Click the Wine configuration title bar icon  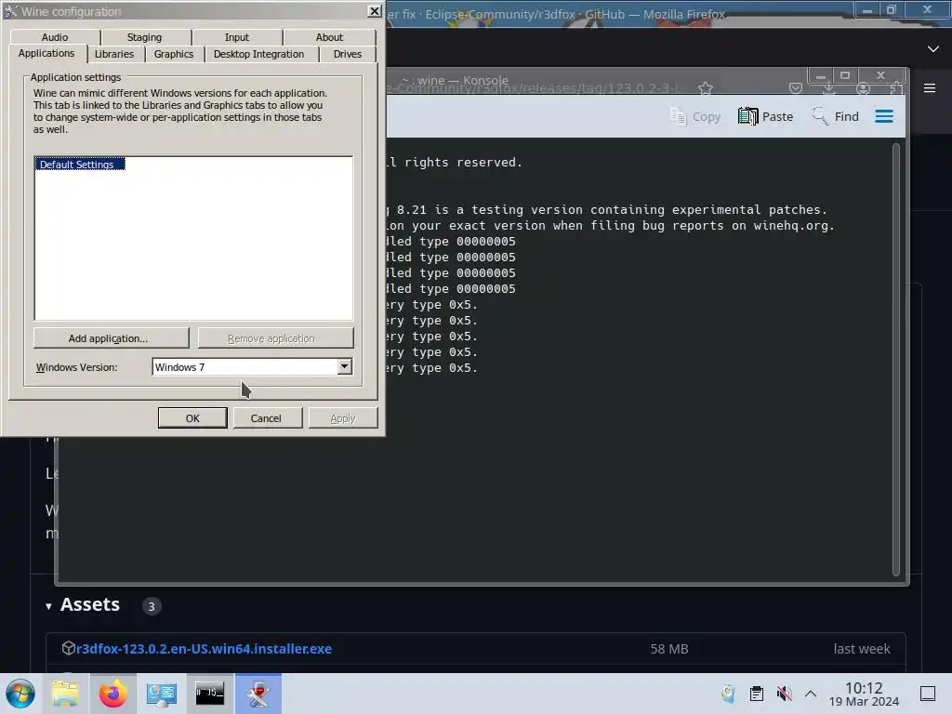(11, 11)
